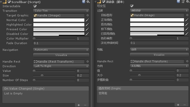Pick Highlighted Color with eyedropper
The width and height of the screenshot is (190, 107).
pyautogui.click(x=87, y=25)
